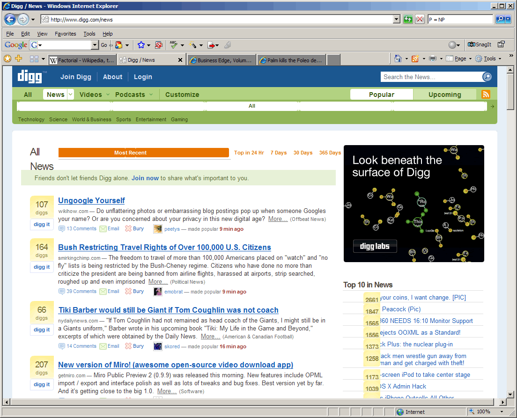The width and height of the screenshot is (517, 418).
Task: Click the Home page house icon
Action: [x=398, y=59]
